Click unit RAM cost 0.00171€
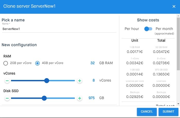Viewport: 180px width, 118px height. (x=135, y=52)
